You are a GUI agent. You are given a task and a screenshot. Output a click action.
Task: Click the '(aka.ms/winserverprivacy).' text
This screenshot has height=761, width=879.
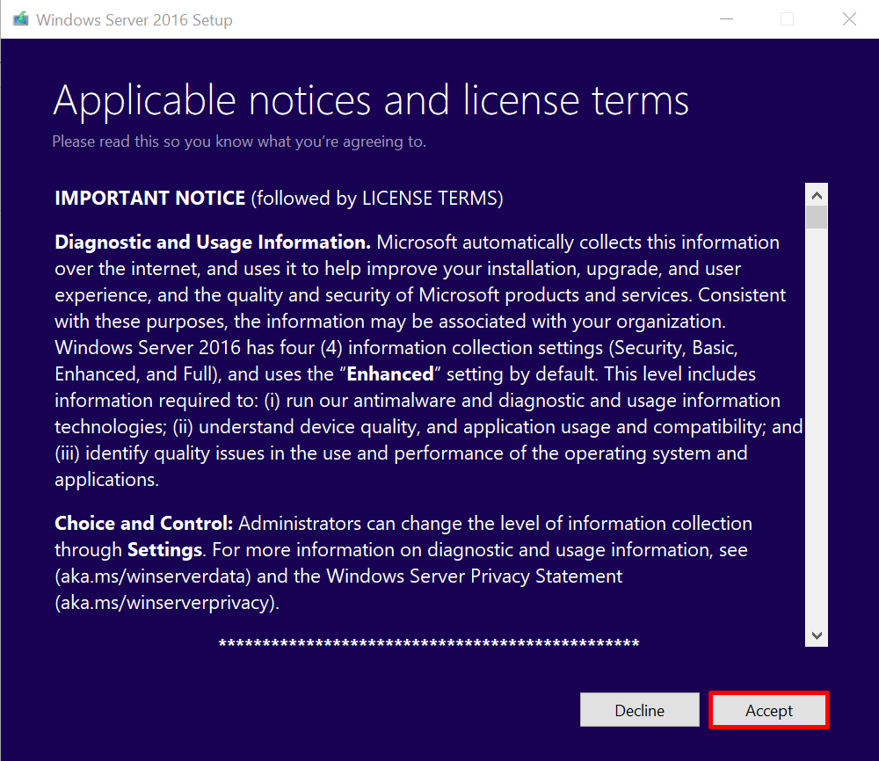[167, 603]
